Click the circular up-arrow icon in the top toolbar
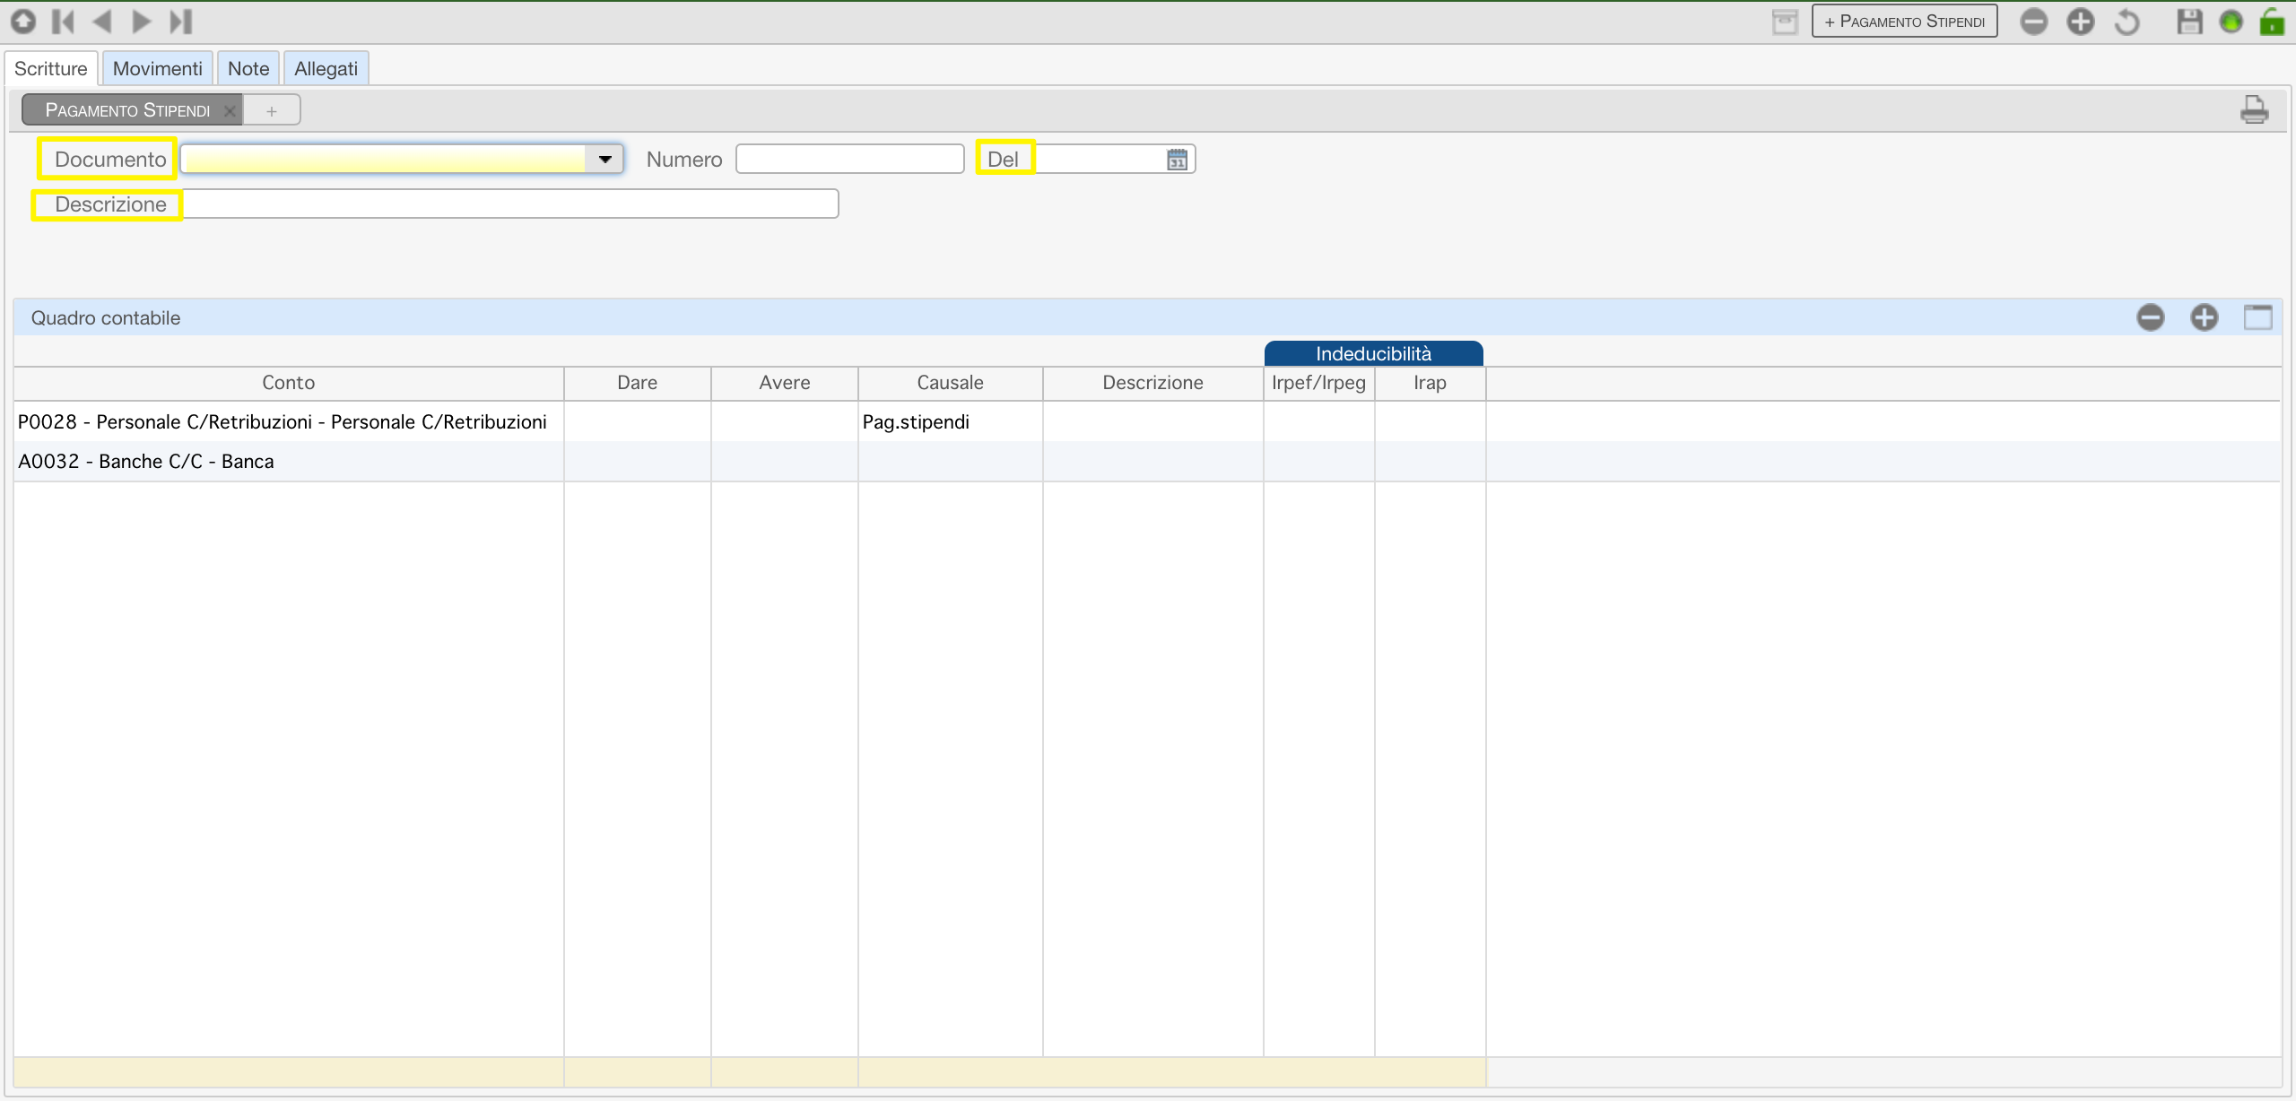This screenshot has height=1101, width=2296. [x=23, y=21]
